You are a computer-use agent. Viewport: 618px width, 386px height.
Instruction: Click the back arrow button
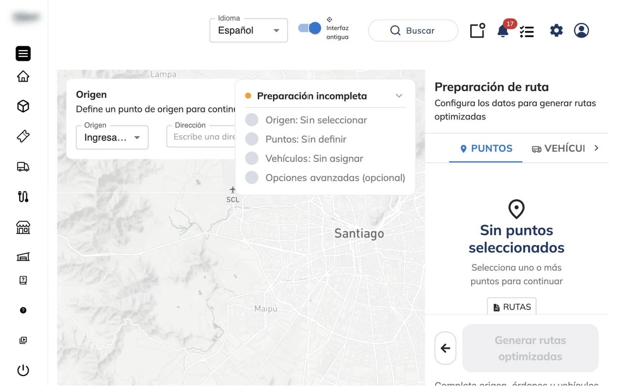[x=445, y=348]
